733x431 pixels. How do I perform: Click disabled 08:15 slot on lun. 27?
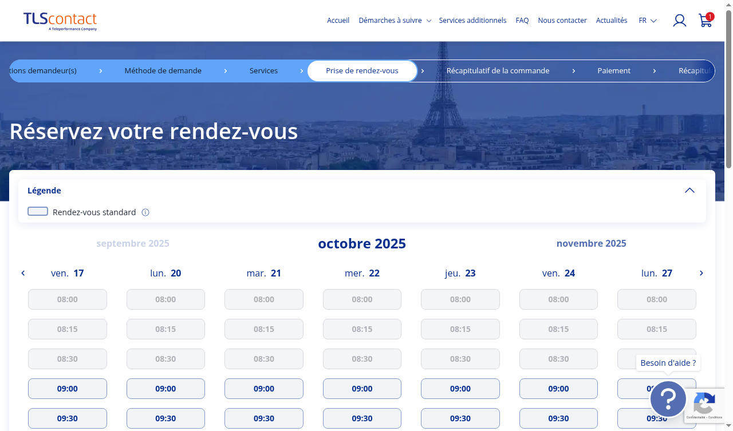tap(657, 329)
